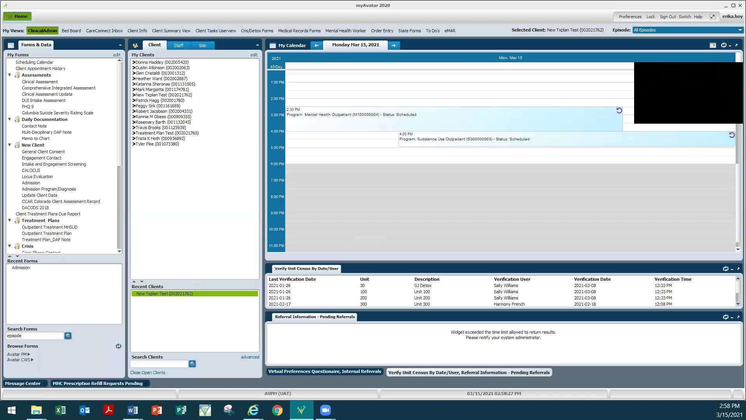Click the Close Open Clients link
The height and width of the screenshot is (420, 746).
click(x=148, y=373)
